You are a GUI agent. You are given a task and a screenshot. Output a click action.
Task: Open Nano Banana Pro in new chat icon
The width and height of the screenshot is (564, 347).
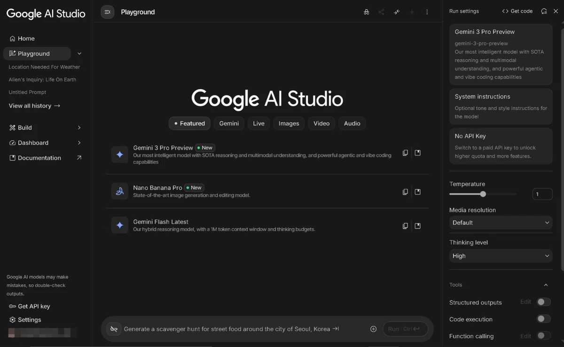click(417, 192)
